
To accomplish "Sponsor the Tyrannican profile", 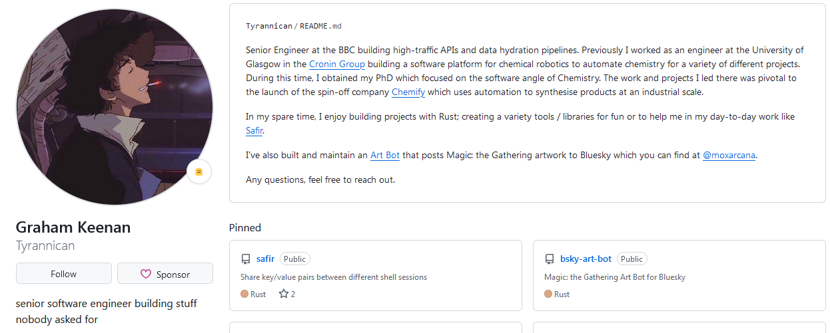I will [x=165, y=274].
